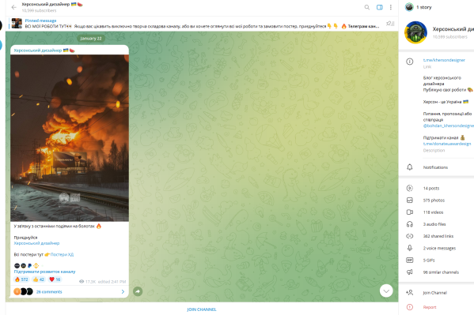Follow the Підтримати розвиток каналу link
The height and width of the screenshot is (315, 474).
[44, 272]
